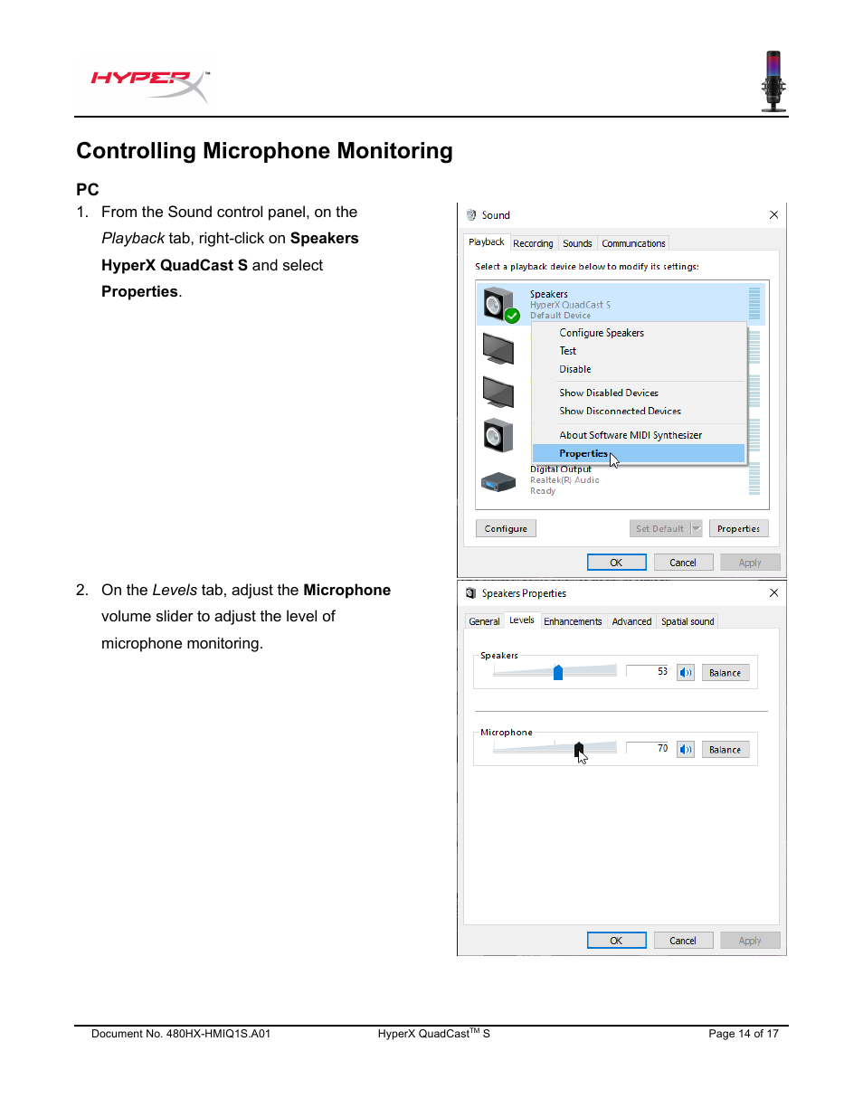Select the Speakers HyperX QuadCast S device icon
The width and height of the screenshot is (863, 1117).
point(500,305)
